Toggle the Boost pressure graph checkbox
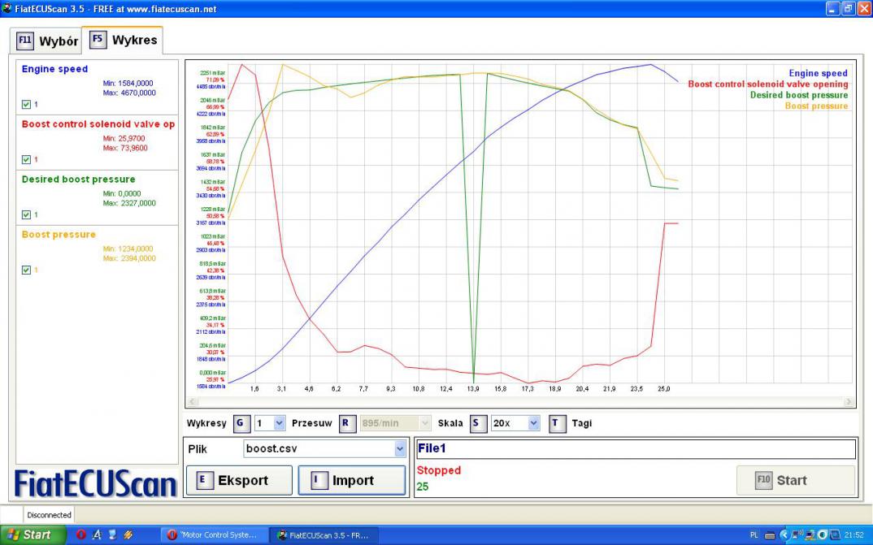The width and height of the screenshot is (873, 545). 26,270
